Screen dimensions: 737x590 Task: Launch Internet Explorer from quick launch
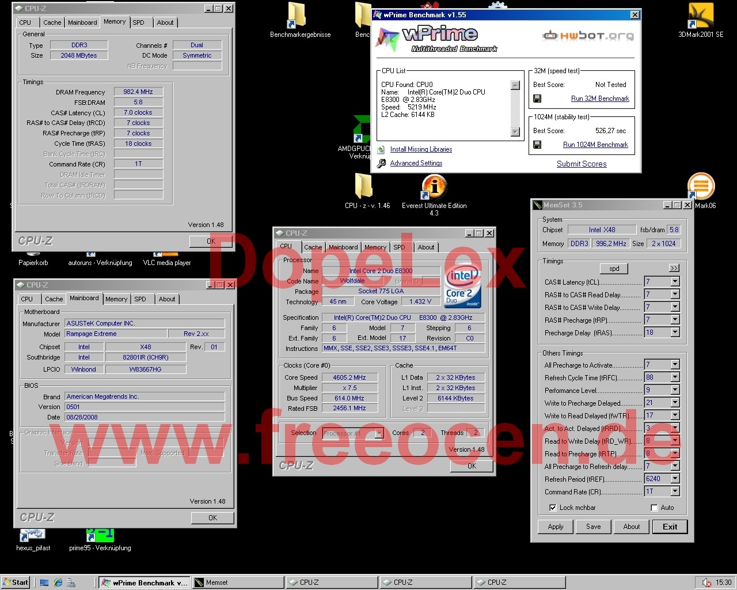58,583
